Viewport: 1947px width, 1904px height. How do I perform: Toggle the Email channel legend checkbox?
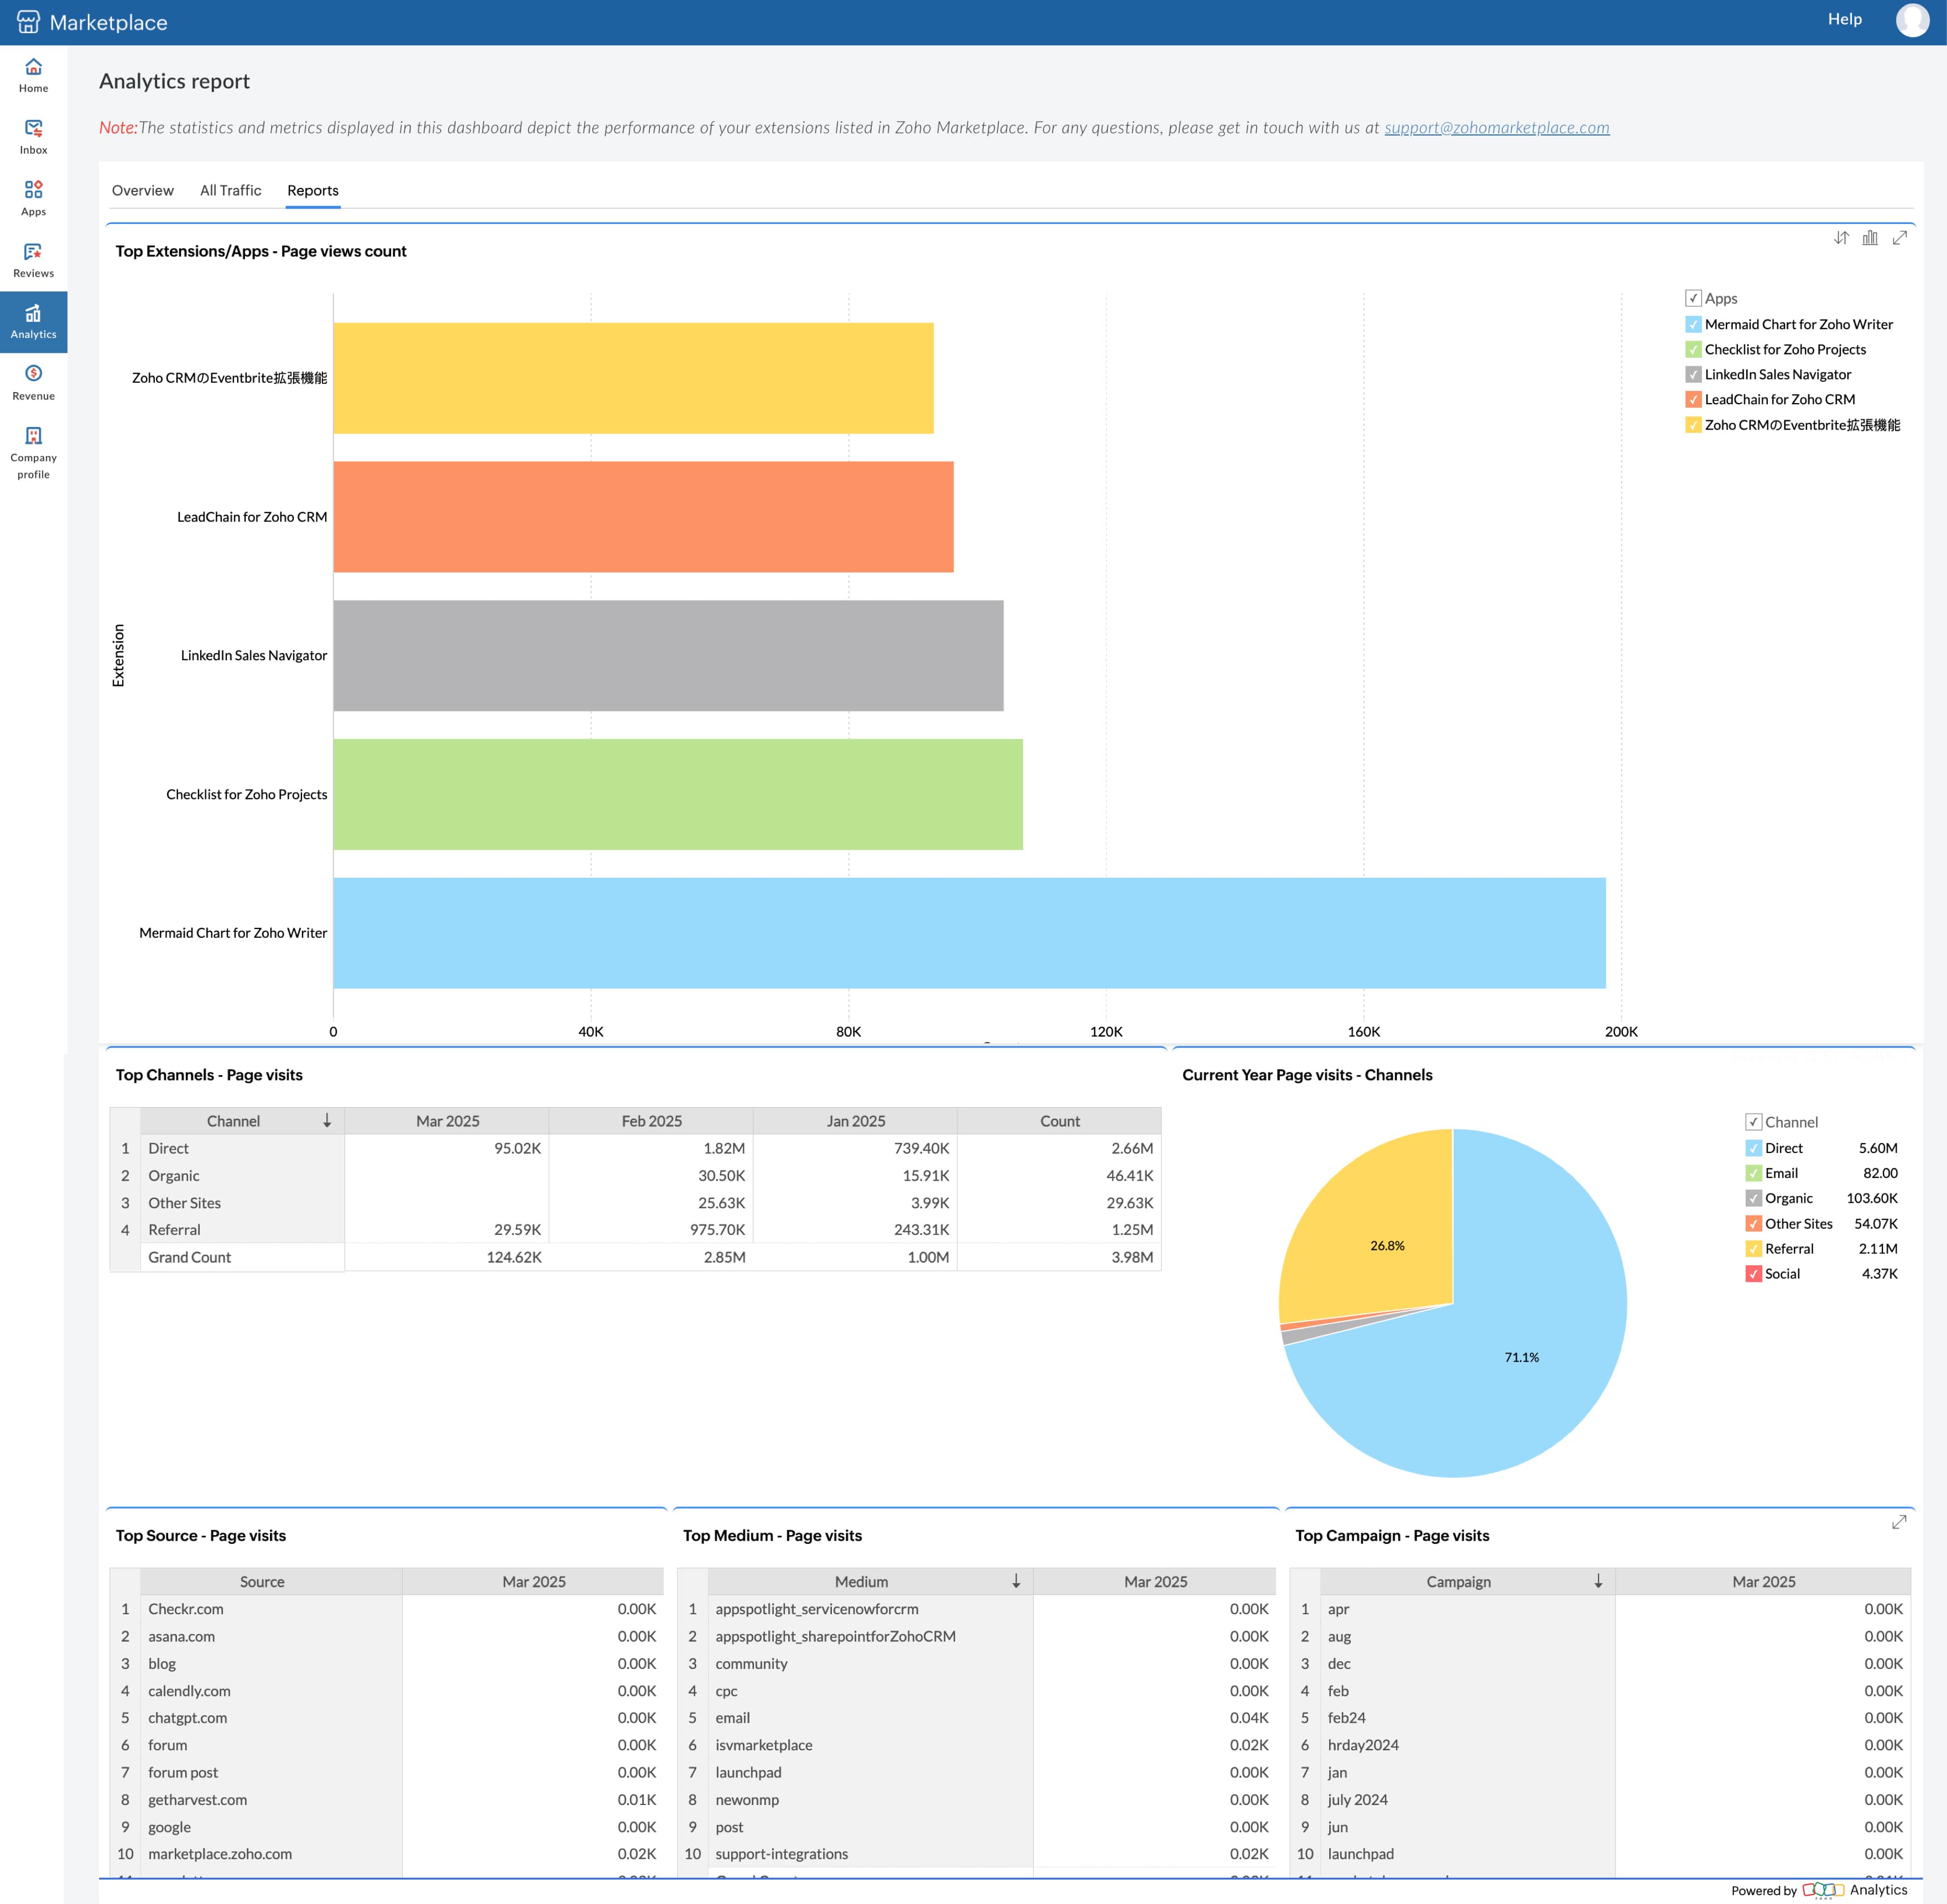pyautogui.click(x=1753, y=1173)
